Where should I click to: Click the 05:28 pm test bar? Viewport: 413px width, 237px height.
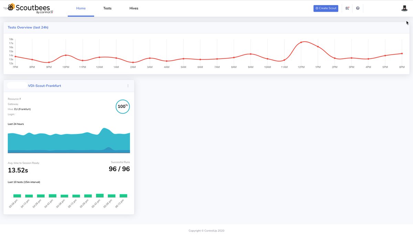coord(88,196)
